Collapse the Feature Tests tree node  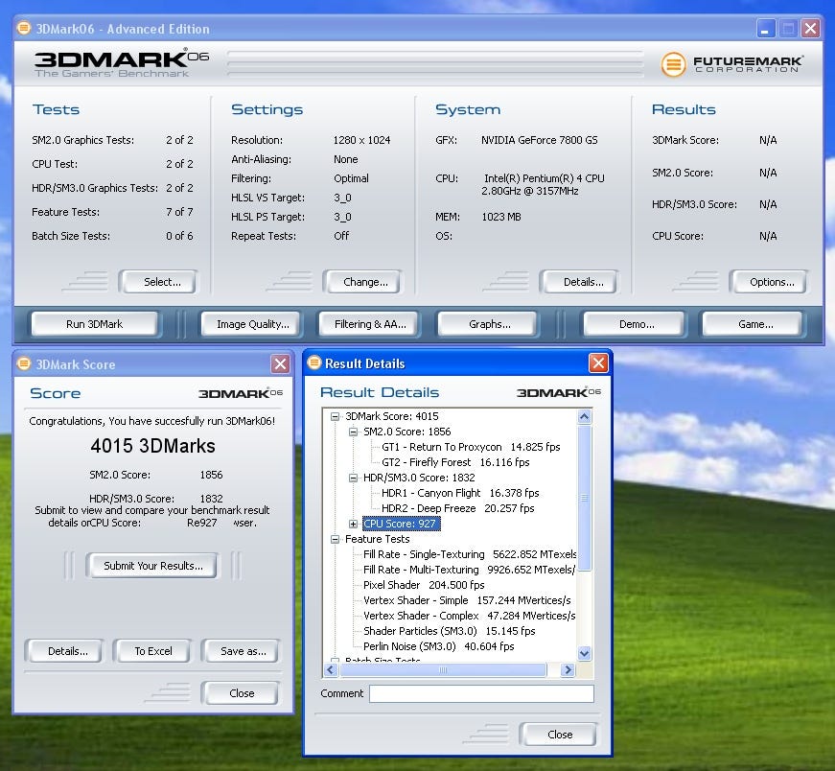[336, 539]
